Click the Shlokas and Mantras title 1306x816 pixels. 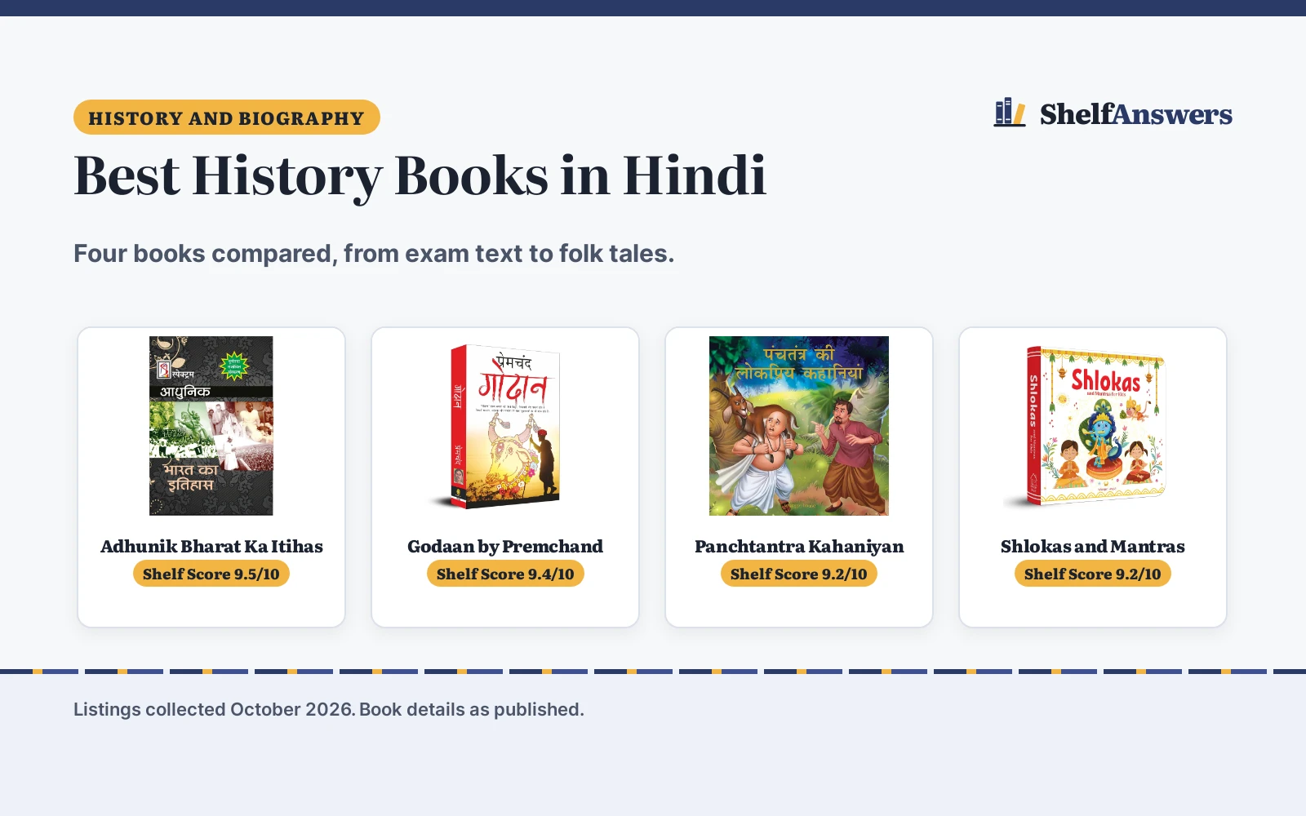tap(1093, 547)
